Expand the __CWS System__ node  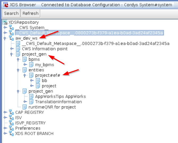pos(5,28)
